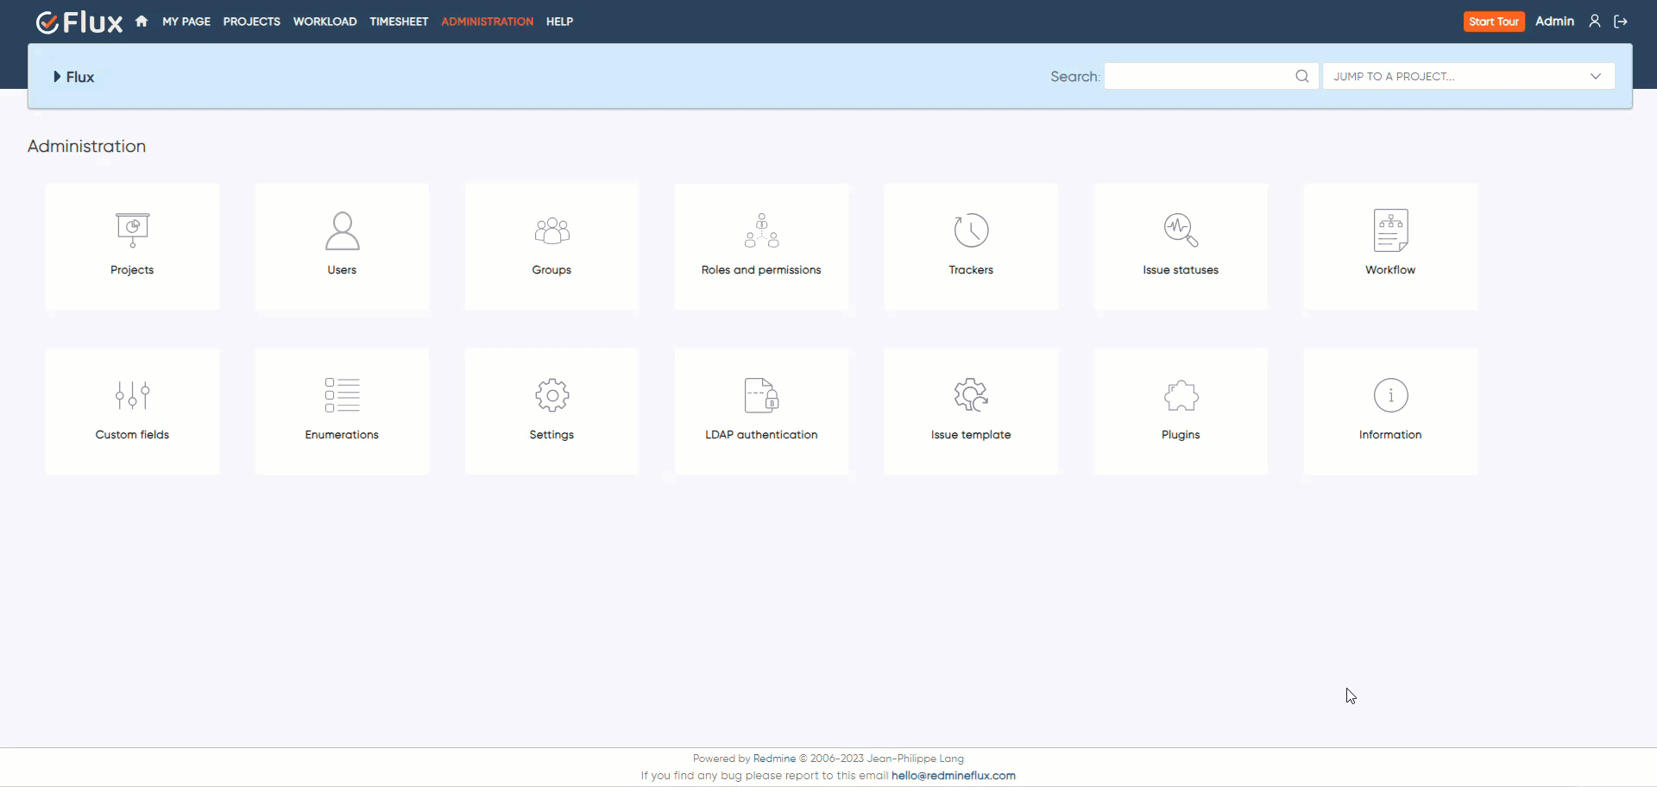Image resolution: width=1657 pixels, height=787 pixels.
Task: Select the Roles and permissions icon
Action: [x=761, y=230]
